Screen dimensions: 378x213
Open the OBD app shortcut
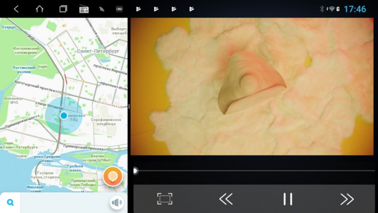(119, 9)
